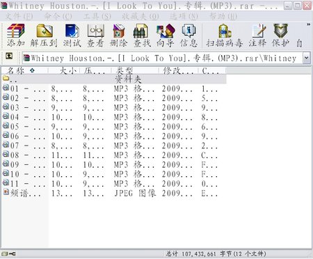Image resolution: width=313 pixels, height=259 pixels.
Task: Click the key icon in status bar
Action: click(x=12, y=254)
